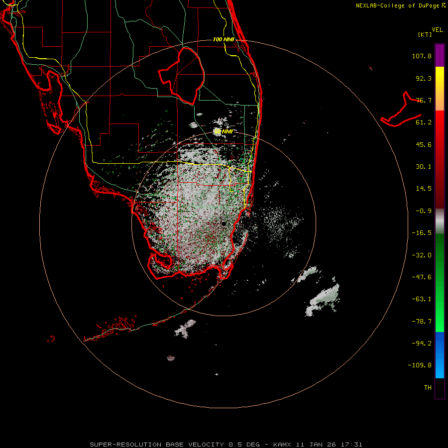Click the [KT] units label
Screen dimensions: 448x448
pyautogui.click(x=425, y=34)
